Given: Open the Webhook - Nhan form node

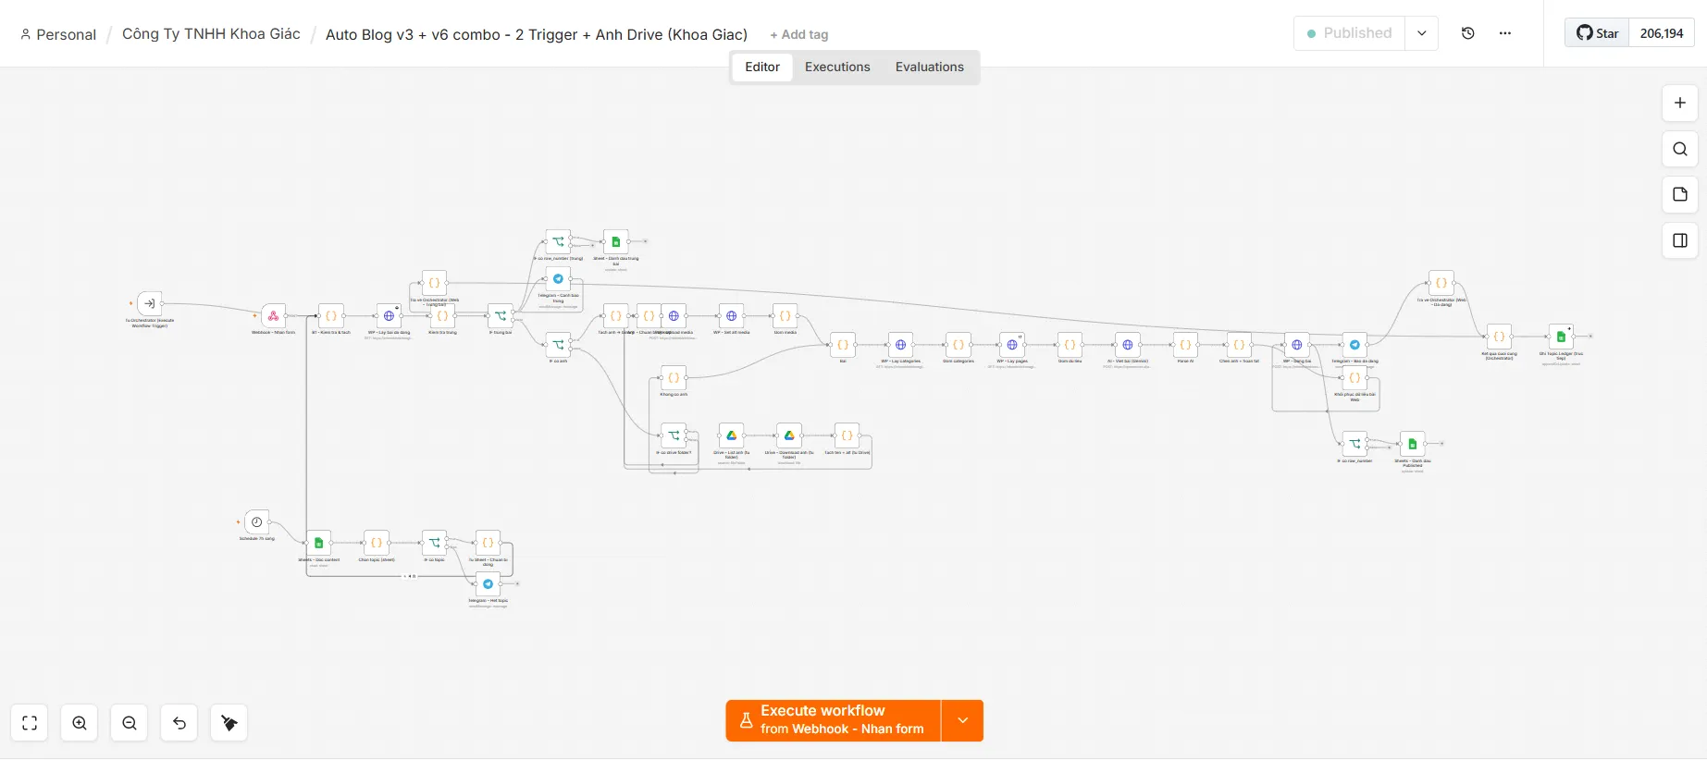Looking at the screenshot, I should [273, 316].
